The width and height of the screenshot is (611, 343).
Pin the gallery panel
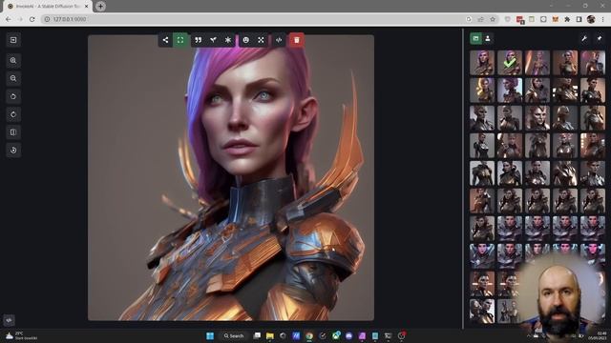pyautogui.click(x=600, y=38)
